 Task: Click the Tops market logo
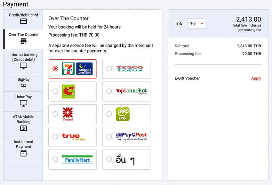click(131, 91)
